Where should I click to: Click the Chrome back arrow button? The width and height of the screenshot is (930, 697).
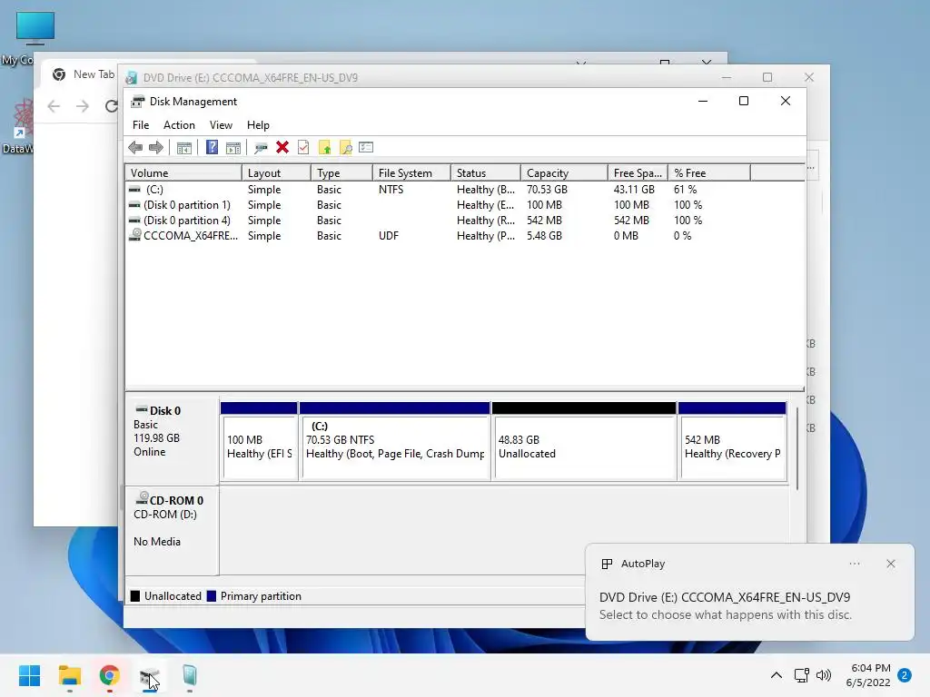[54, 106]
